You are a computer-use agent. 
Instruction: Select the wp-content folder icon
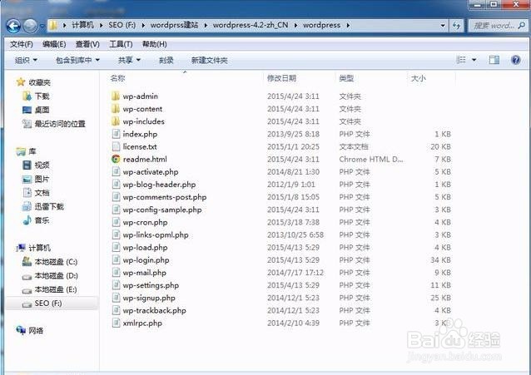click(116, 109)
